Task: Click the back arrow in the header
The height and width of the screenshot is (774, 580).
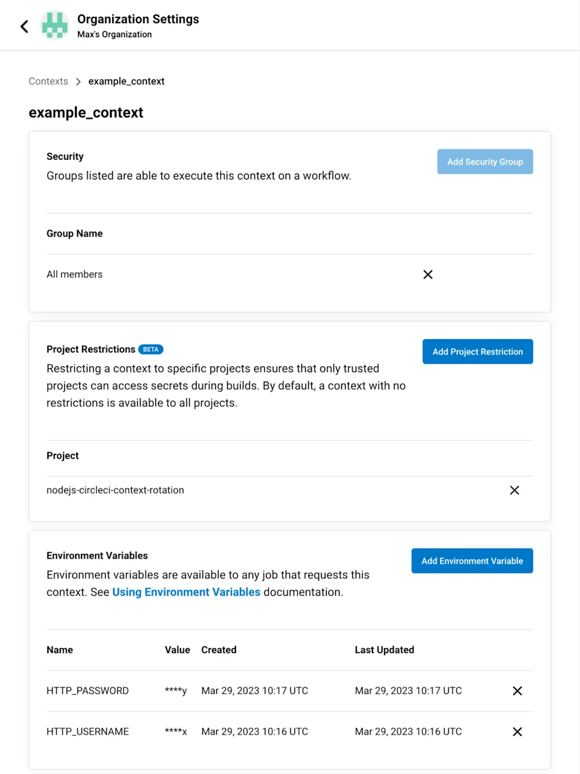Action: 24,26
